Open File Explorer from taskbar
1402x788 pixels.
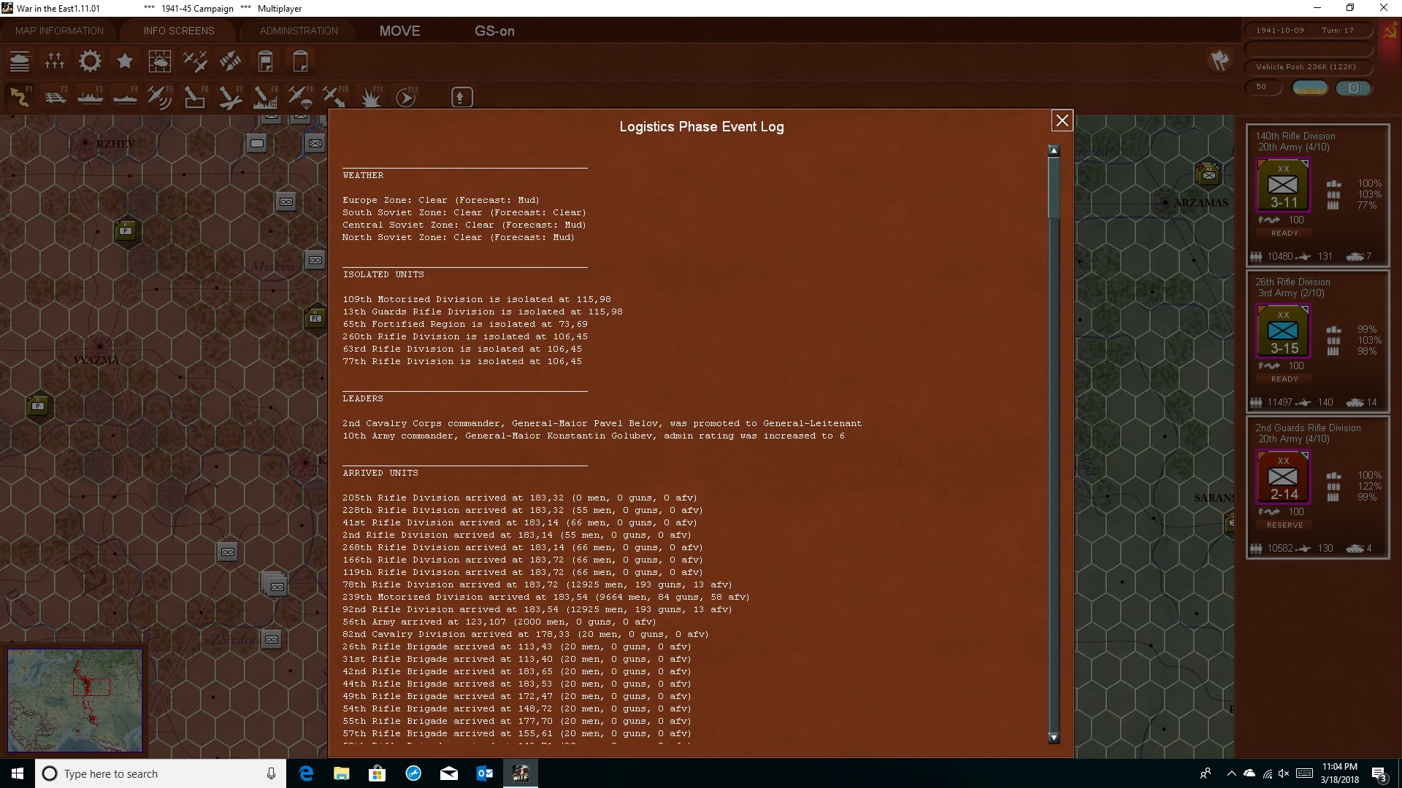(342, 773)
